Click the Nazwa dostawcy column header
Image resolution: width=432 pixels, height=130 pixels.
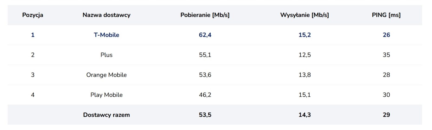(x=106, y=15)
